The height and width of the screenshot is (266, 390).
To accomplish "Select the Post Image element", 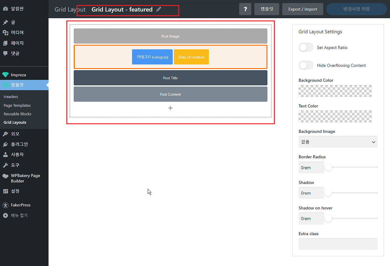I will coord(170,36).
